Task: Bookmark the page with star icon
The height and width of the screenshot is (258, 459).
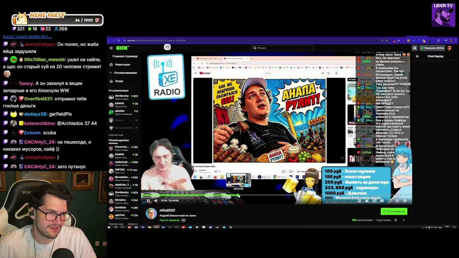Action: [x=387, y=40]
